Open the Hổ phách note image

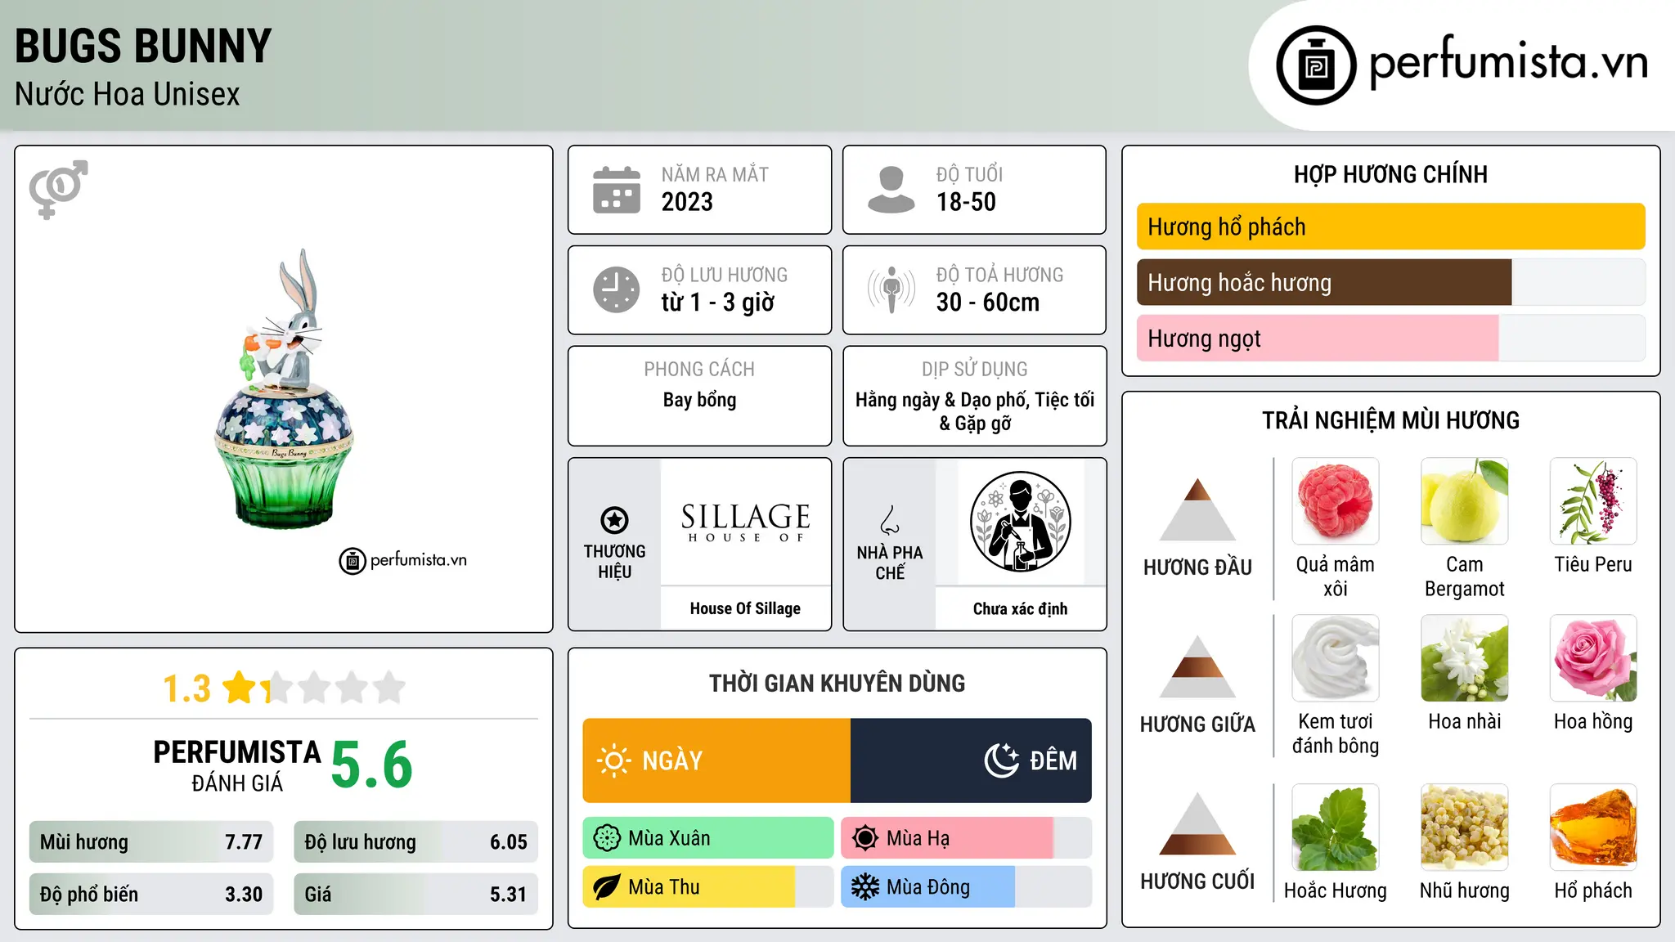tap(1593, 828)
